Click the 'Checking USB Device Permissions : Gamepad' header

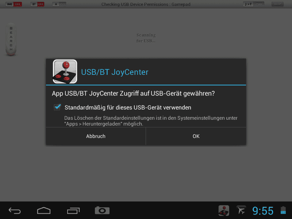pos(146,4)
